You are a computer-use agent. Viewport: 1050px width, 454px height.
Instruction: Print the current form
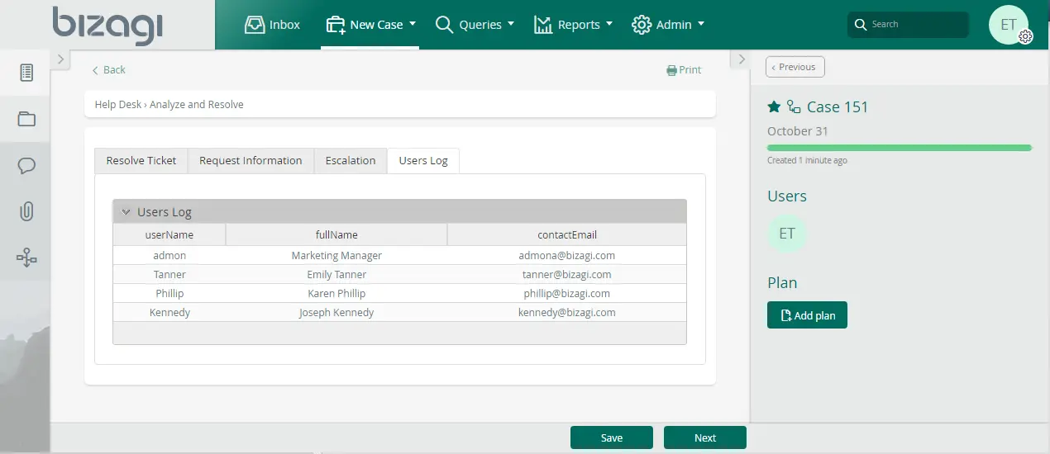[684, 70]
